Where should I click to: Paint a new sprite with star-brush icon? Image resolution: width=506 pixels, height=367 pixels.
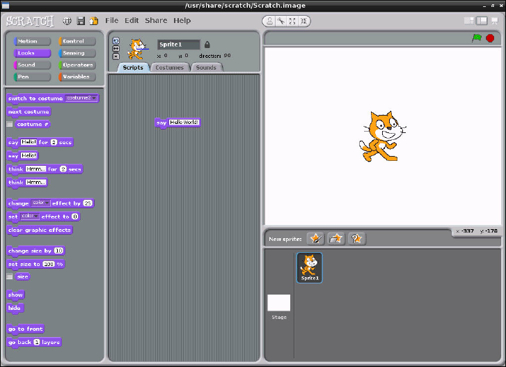[315, 238]
